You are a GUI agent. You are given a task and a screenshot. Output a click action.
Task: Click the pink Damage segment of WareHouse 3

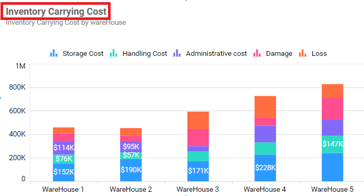[198, 138]
